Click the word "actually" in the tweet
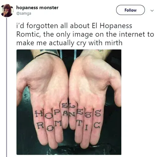The width and height of the screenshot is (158, 157). (62, 43)
